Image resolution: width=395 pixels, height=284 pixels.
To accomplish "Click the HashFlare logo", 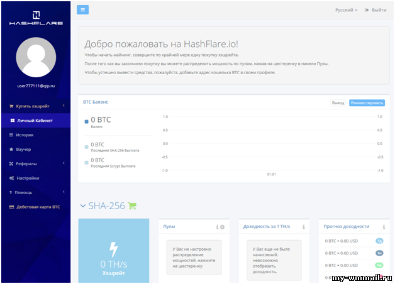I will 36,18.
